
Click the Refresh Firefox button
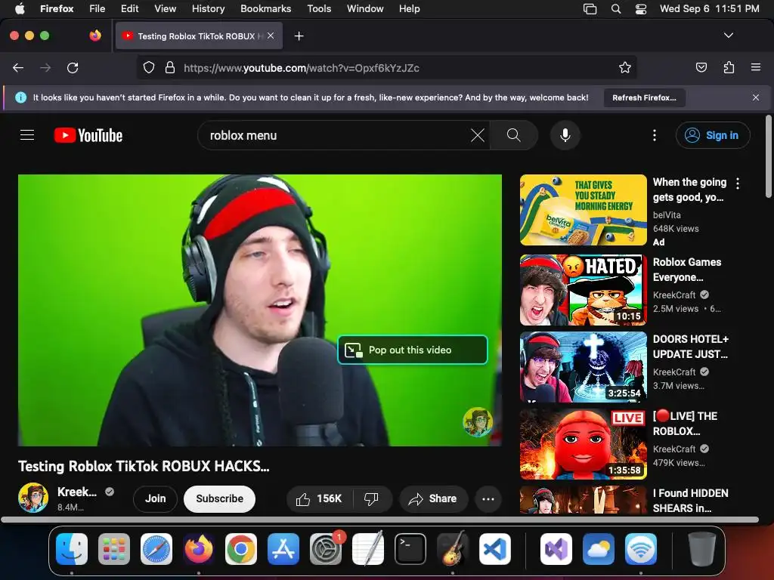(x=644, y=97)
